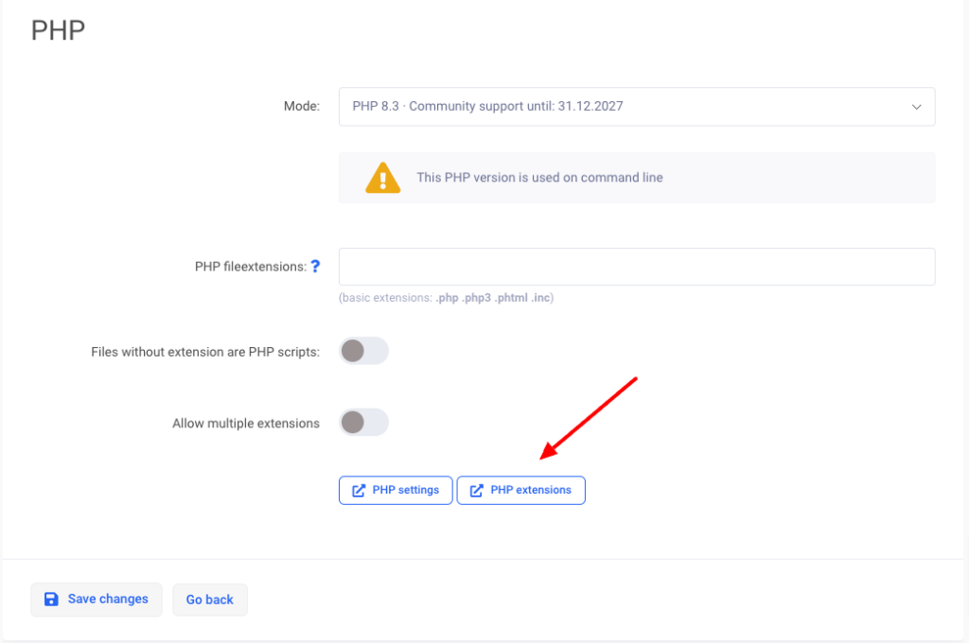Viewport: 969px width, 643px height.
Task: Click the PHP page heading
Action: pyautogui.click(x=58, y=30)
